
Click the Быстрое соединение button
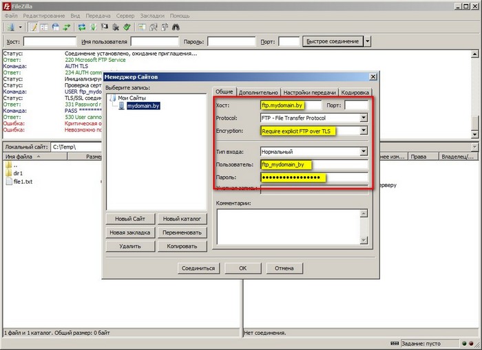(333, 41)
